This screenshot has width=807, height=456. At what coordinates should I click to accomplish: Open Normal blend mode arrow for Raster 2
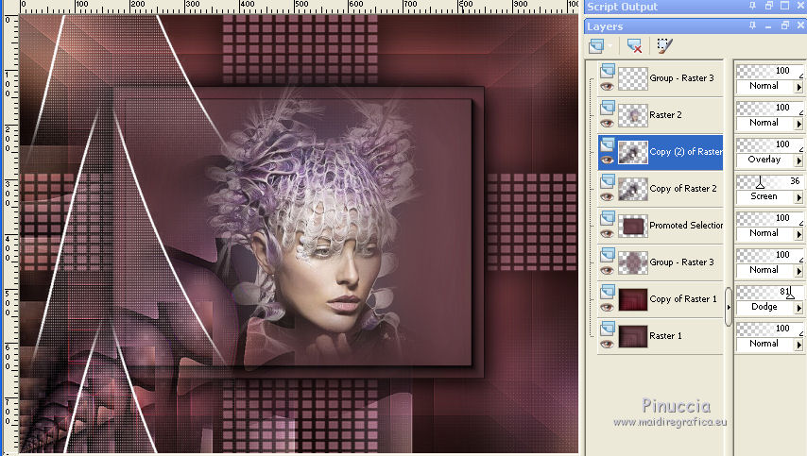[x=798, y=124]
